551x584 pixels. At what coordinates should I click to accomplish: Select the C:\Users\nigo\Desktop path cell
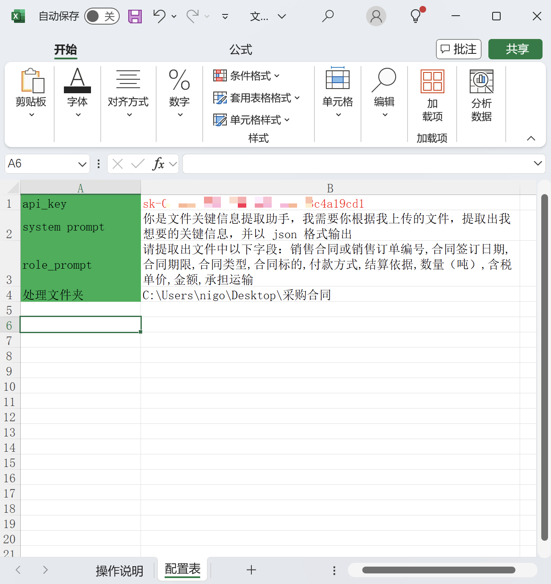(330, 294)
